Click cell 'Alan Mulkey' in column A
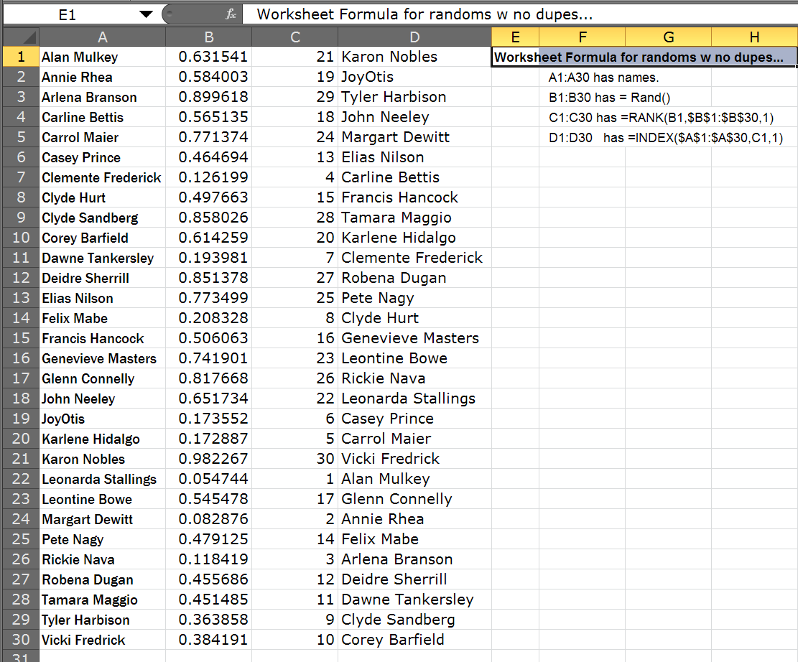 (x=102, y=57)
